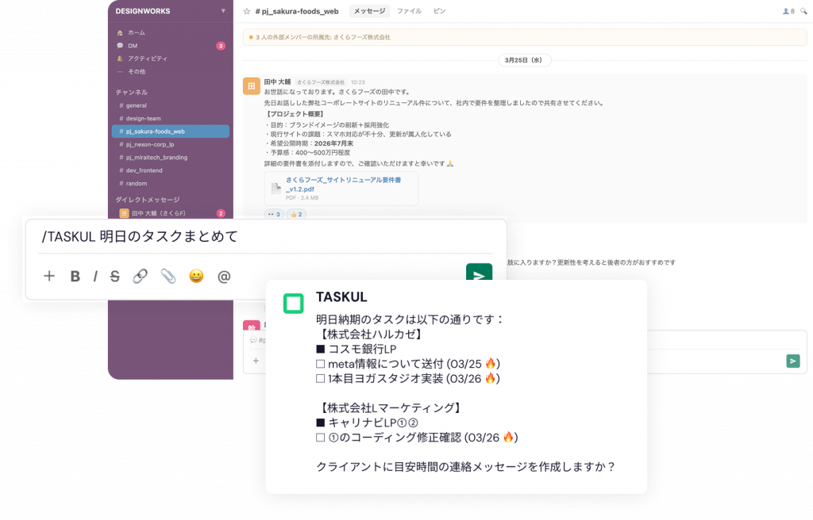Click the bell icon beside アクティビティ
The width and height of the screenshot is (813, 520).
(x=121, y=59)
